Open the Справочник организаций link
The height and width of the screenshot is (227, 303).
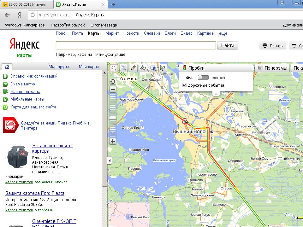[x=34, y=76]
